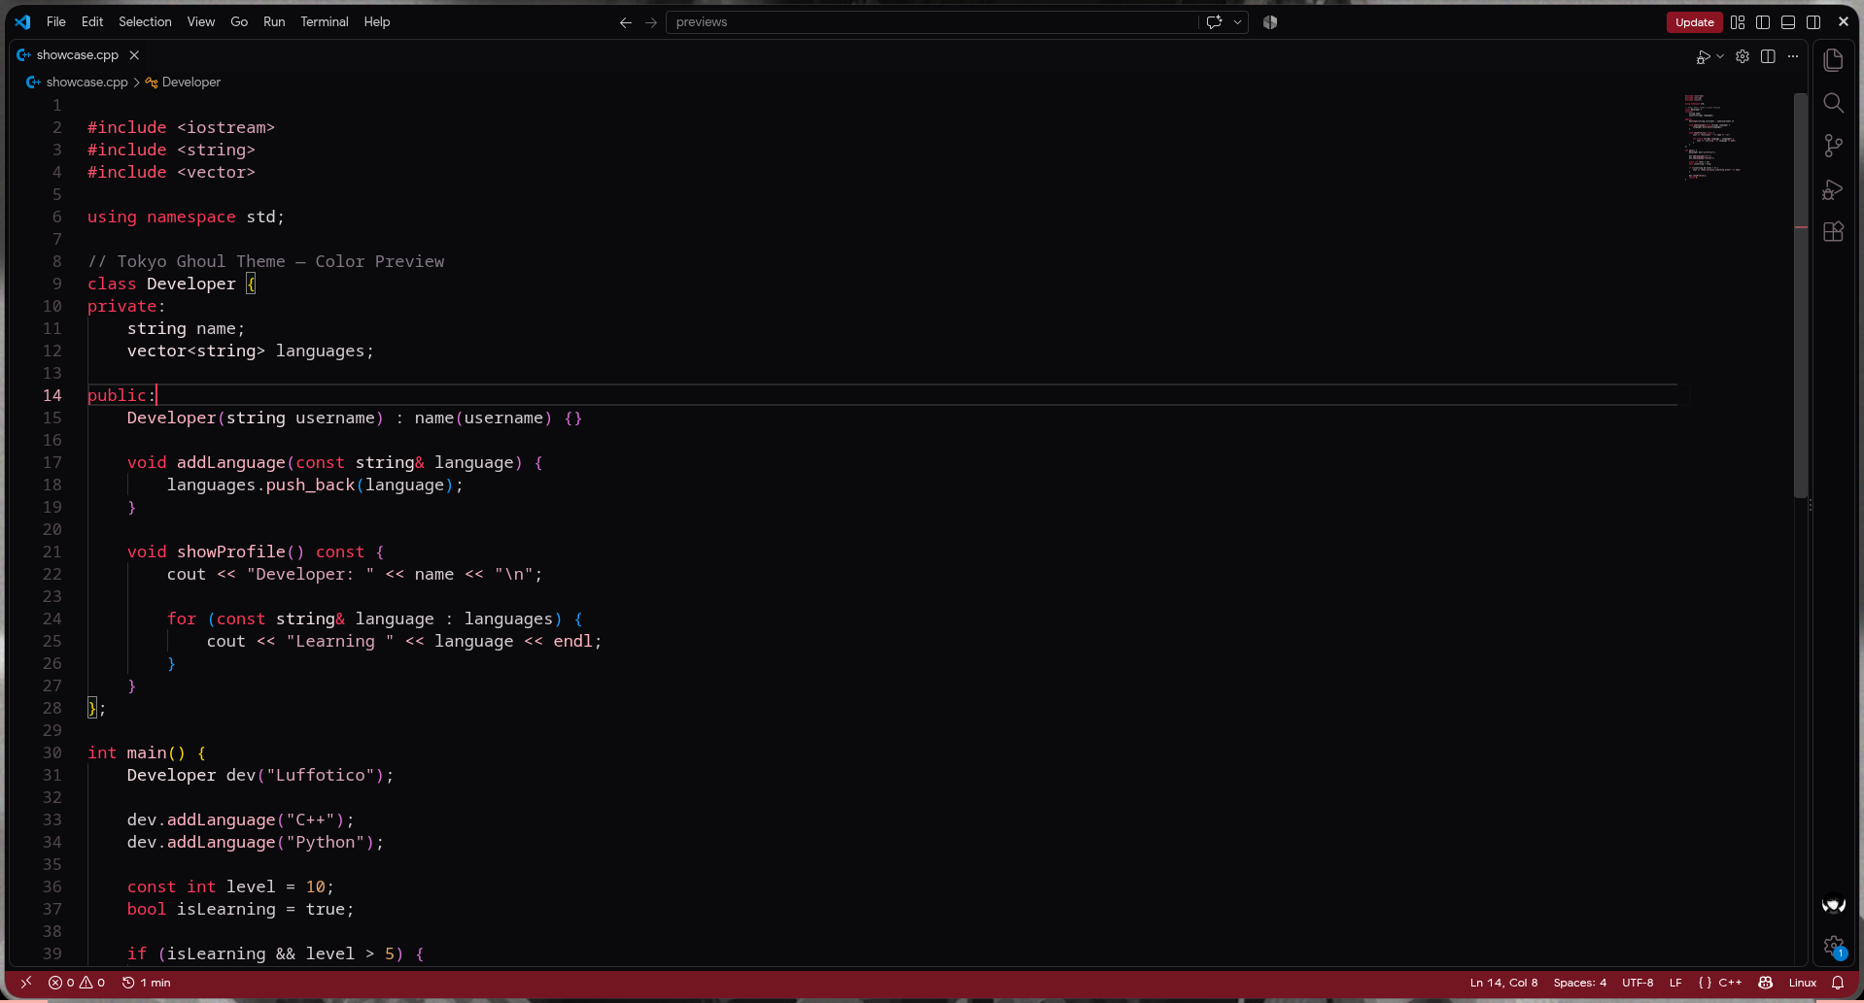The height and width of the screenshot is (1003, 1864).
Task: Run the C++ file using play-debug icon
Action: click(1703, 57)
